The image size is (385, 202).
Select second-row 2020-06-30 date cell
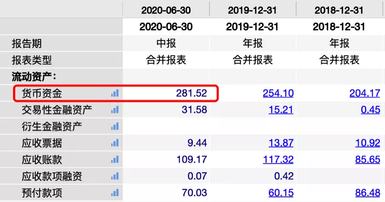pyautogui.click(x=166, y=27)
